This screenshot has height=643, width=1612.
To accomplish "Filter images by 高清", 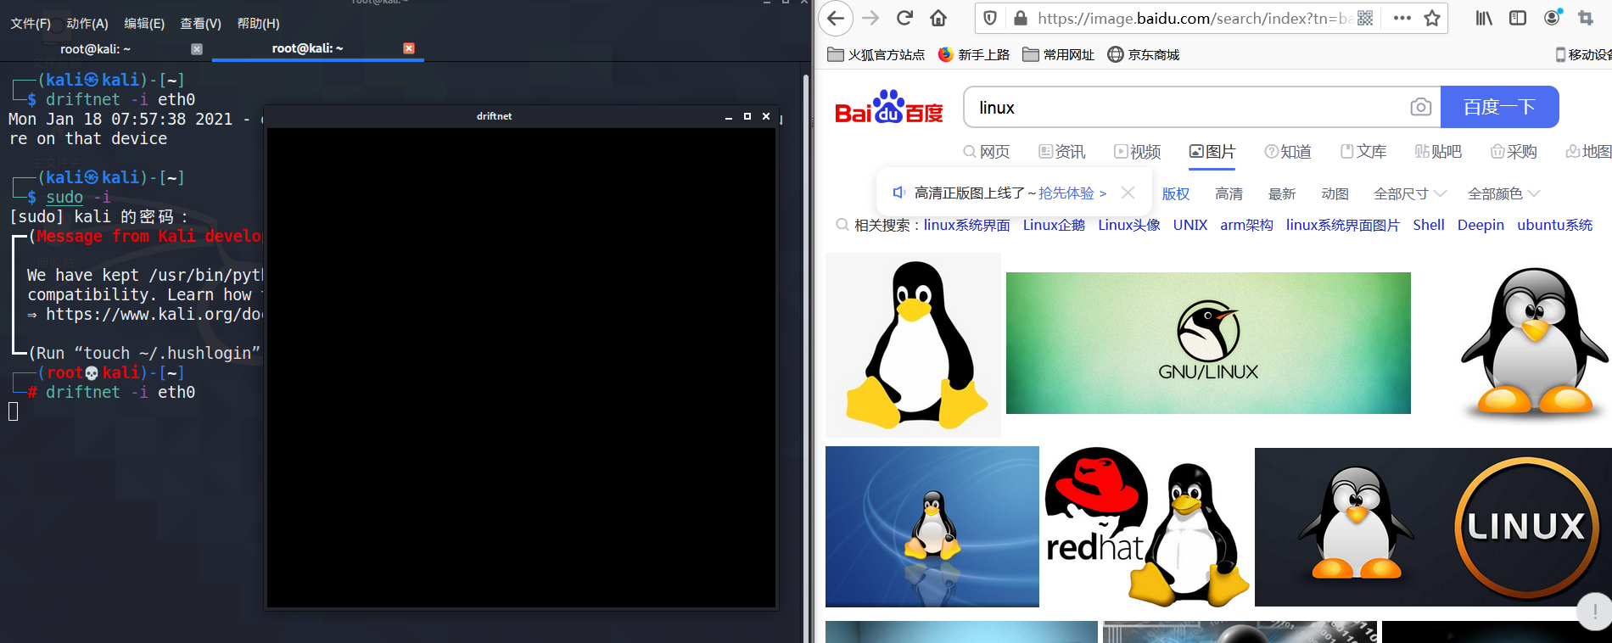I will click(x=1229, y=194).
